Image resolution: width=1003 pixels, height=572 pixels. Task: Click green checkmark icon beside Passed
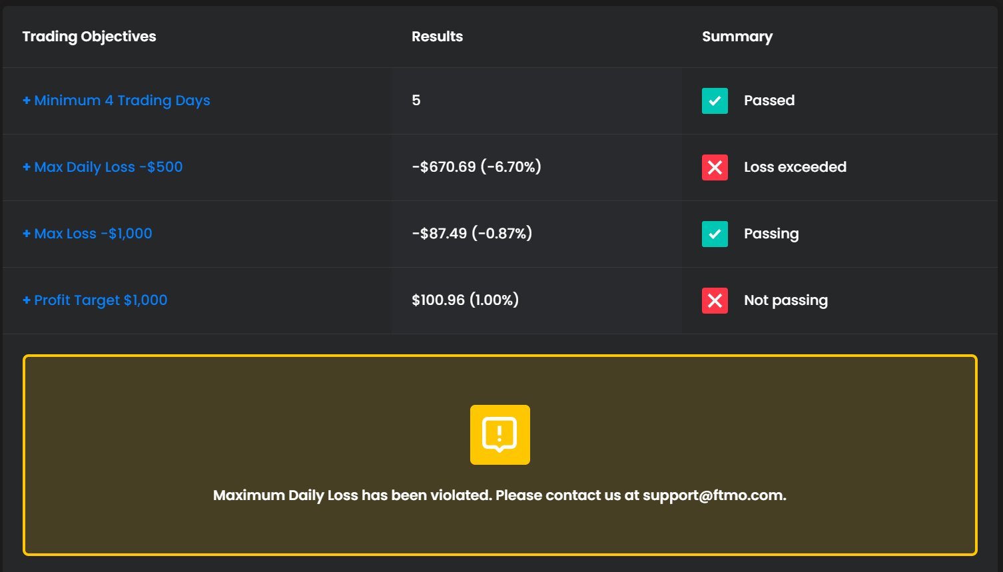click(715, 101)
